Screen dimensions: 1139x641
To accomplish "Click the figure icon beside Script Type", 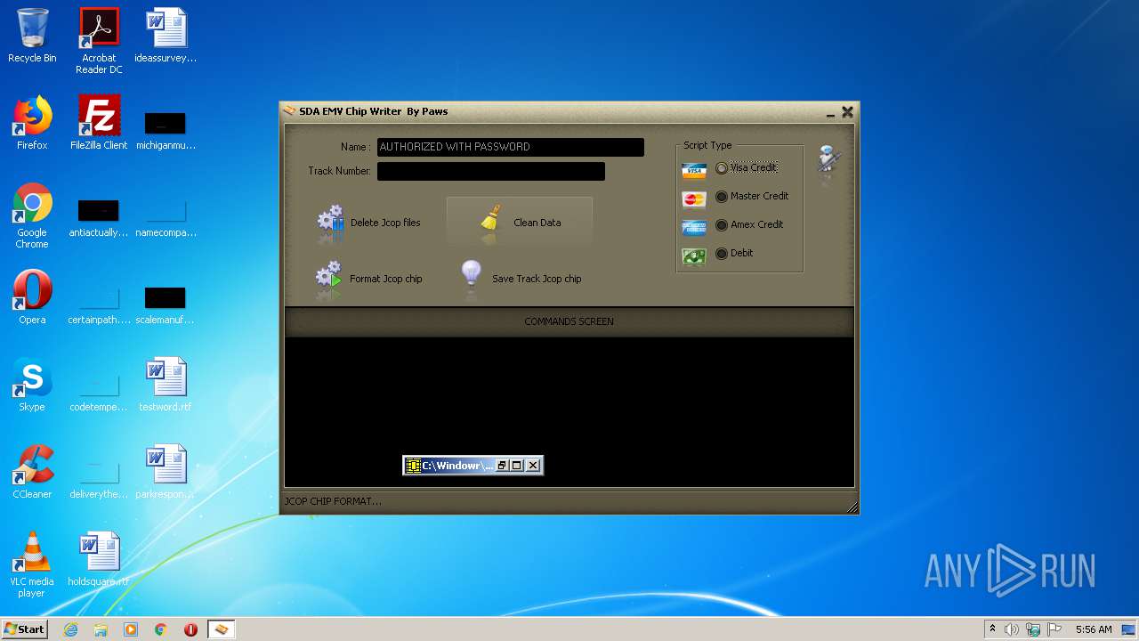I will pos(829,162).
